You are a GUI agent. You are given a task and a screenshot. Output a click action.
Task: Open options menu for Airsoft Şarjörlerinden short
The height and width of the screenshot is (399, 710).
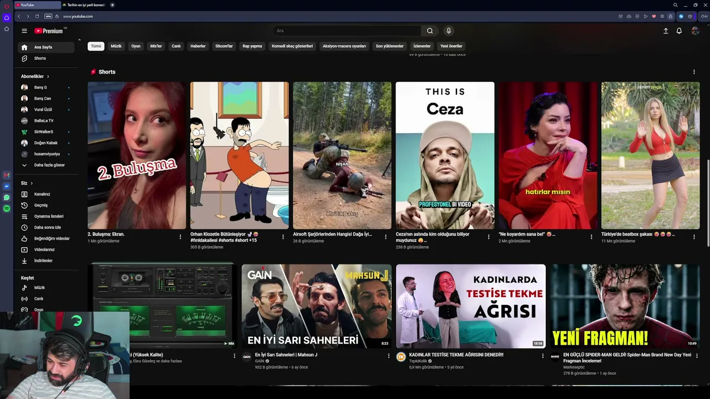(x=386, y=237)
